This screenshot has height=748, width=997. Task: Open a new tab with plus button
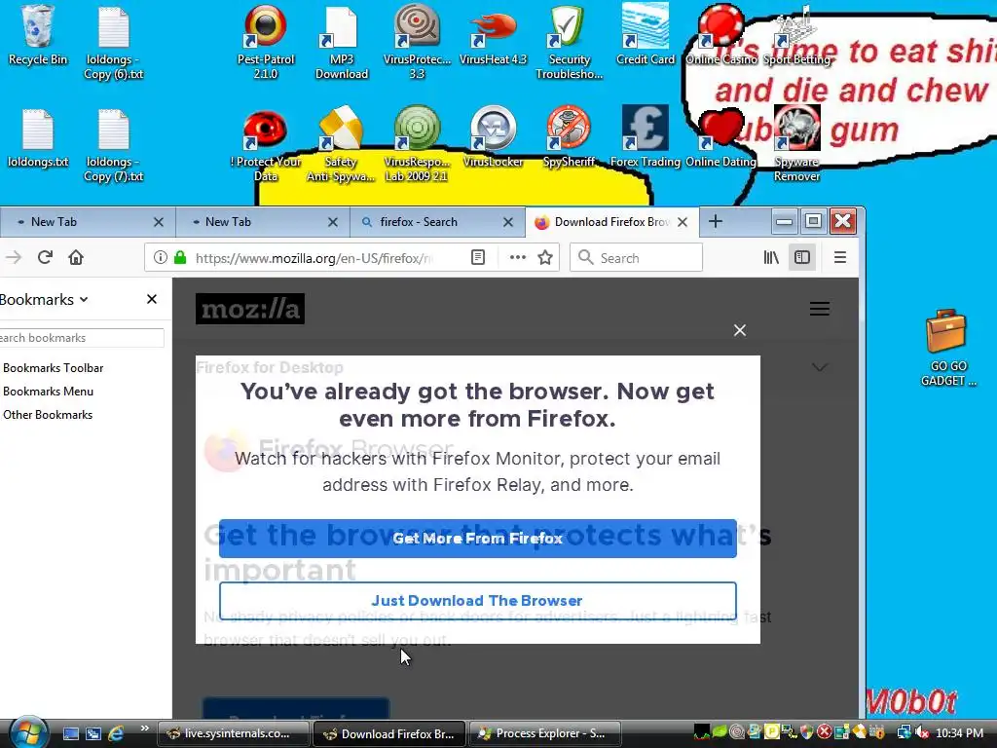716,221
